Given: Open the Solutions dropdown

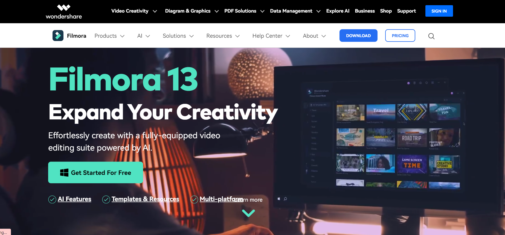Looking at the screenshot, I should [x=178, y=36].
